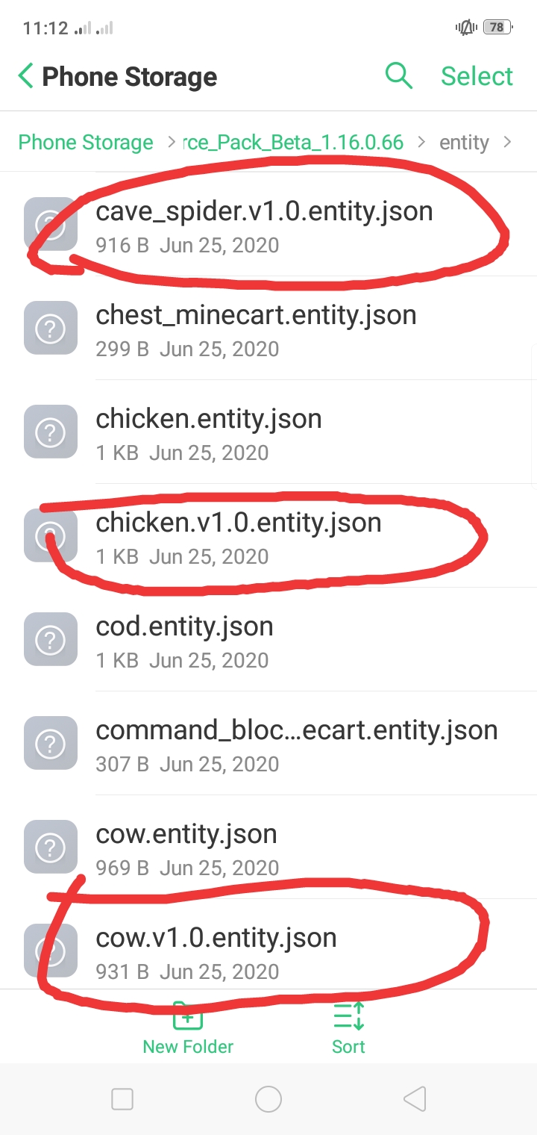
Task: Tap the file icon beside chicken.entity.json
Action: [51, 432]
